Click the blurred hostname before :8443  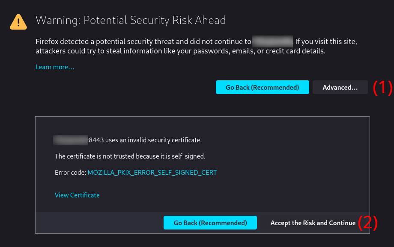70,140
